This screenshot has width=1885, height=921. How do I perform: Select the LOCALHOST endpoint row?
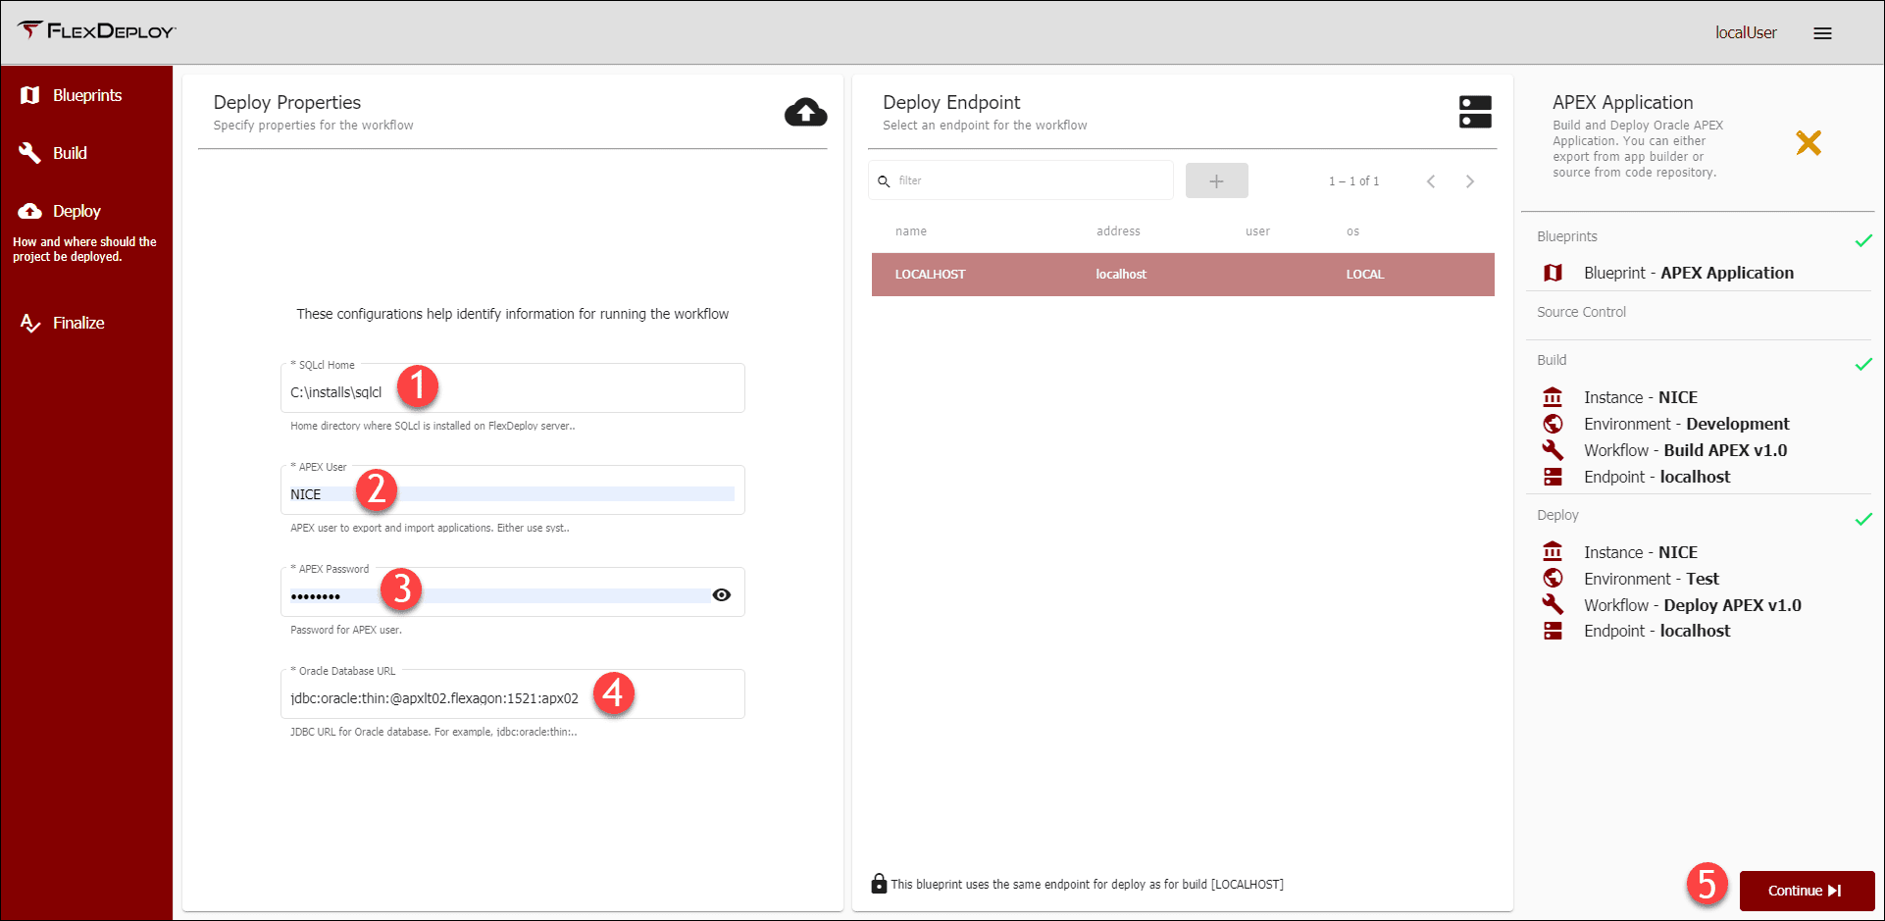pos(1183,275)
